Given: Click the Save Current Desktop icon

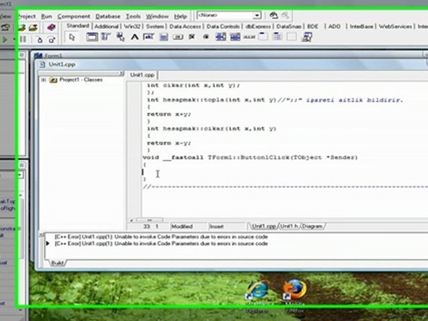Looking at the screenshot, I should click(x=273, y=15).
